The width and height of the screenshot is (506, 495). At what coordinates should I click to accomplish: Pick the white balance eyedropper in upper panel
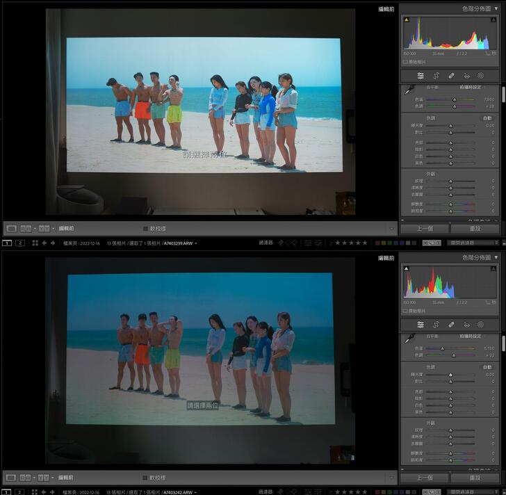[x=409, y=90]
